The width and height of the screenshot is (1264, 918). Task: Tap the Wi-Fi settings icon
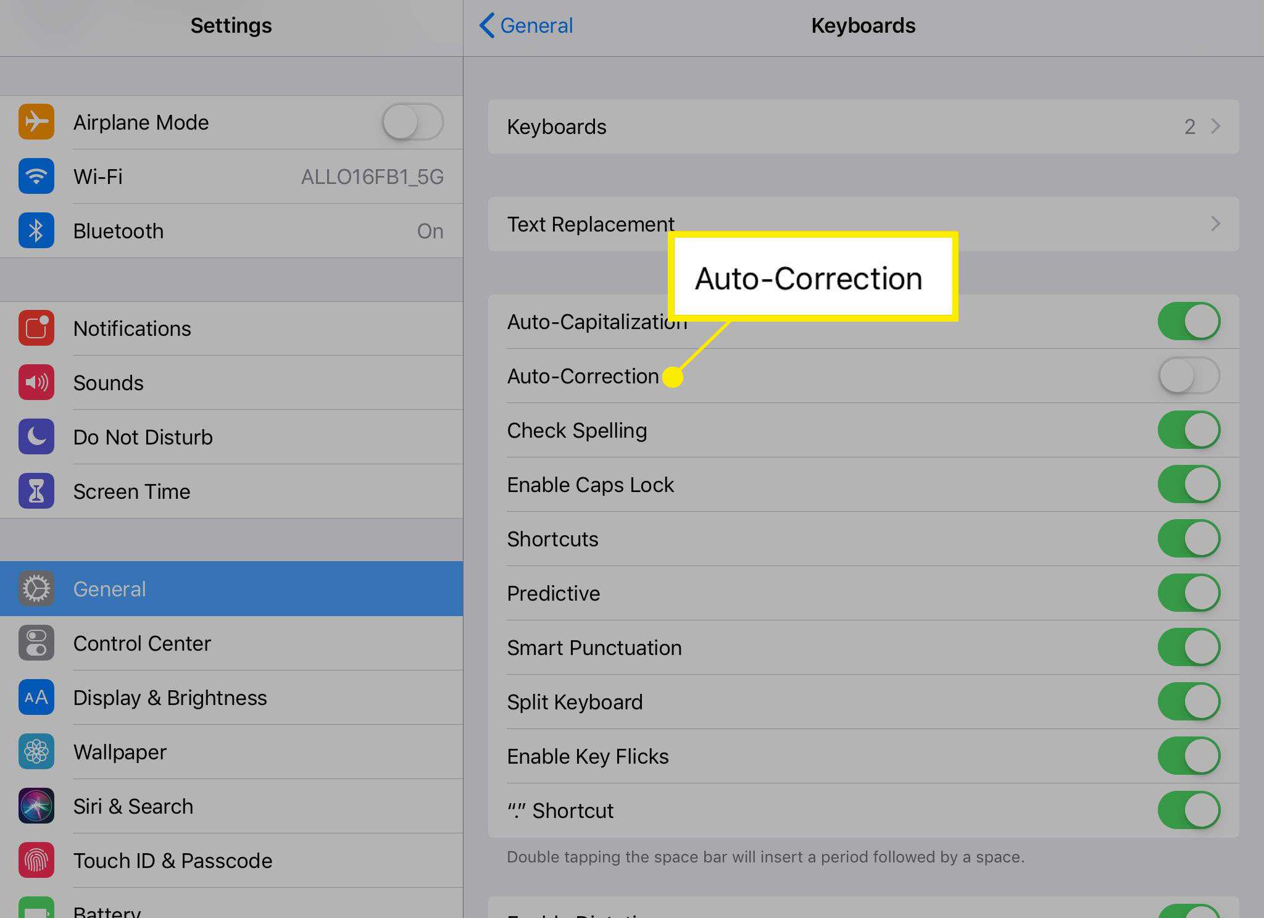(x=35, y=176)
